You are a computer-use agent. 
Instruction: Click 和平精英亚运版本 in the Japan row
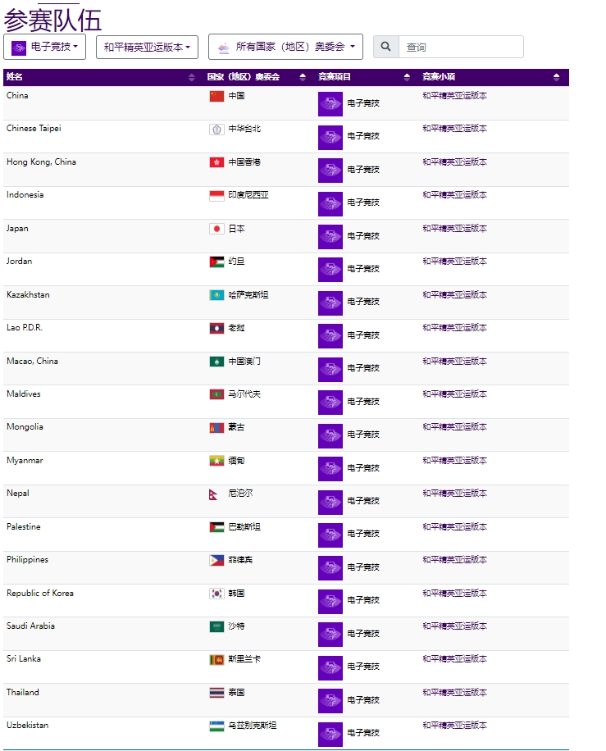point(454,229)
